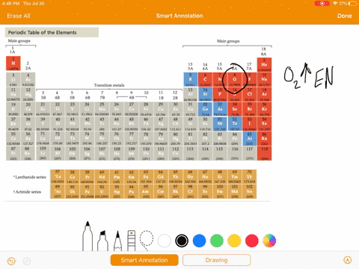The height and width of the screenshot is (269, 359).
Task: Tap the undo arrow icon
Action: point(11,261)
